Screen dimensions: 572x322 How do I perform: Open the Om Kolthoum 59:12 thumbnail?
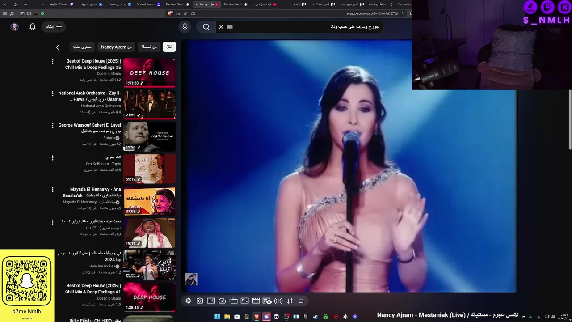[149, 169]
